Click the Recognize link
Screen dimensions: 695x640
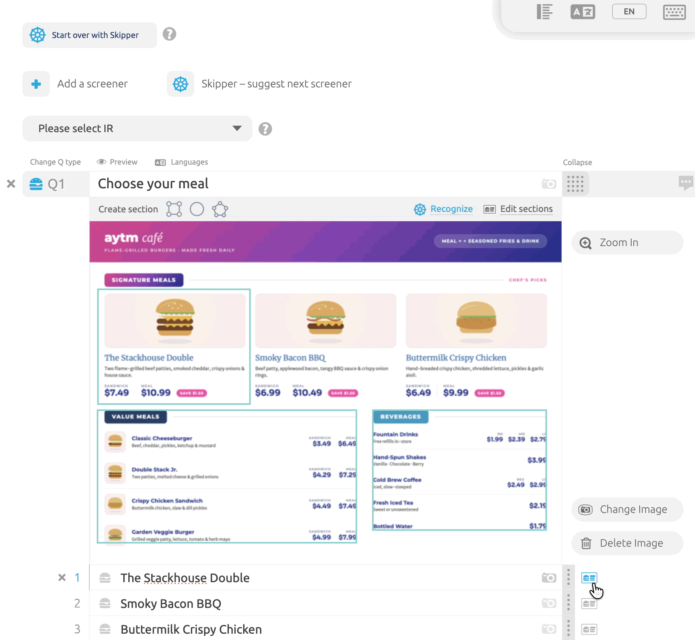tap(443, 209)
